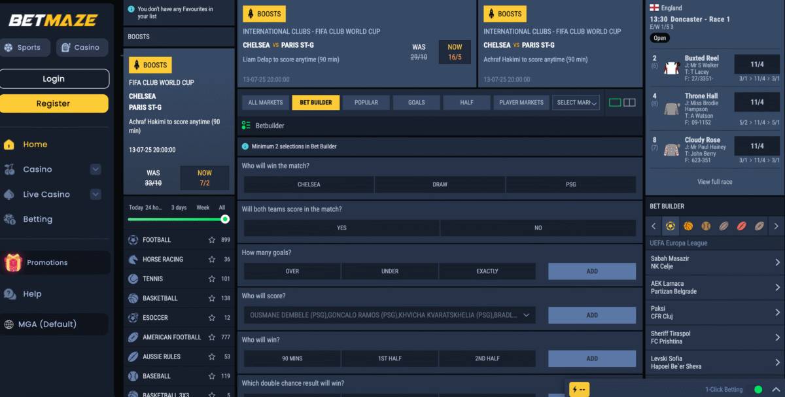Expand the Casino sidebar submenu arrow
The width and height of the screenshot is (785, 397).
click(96, 169)
